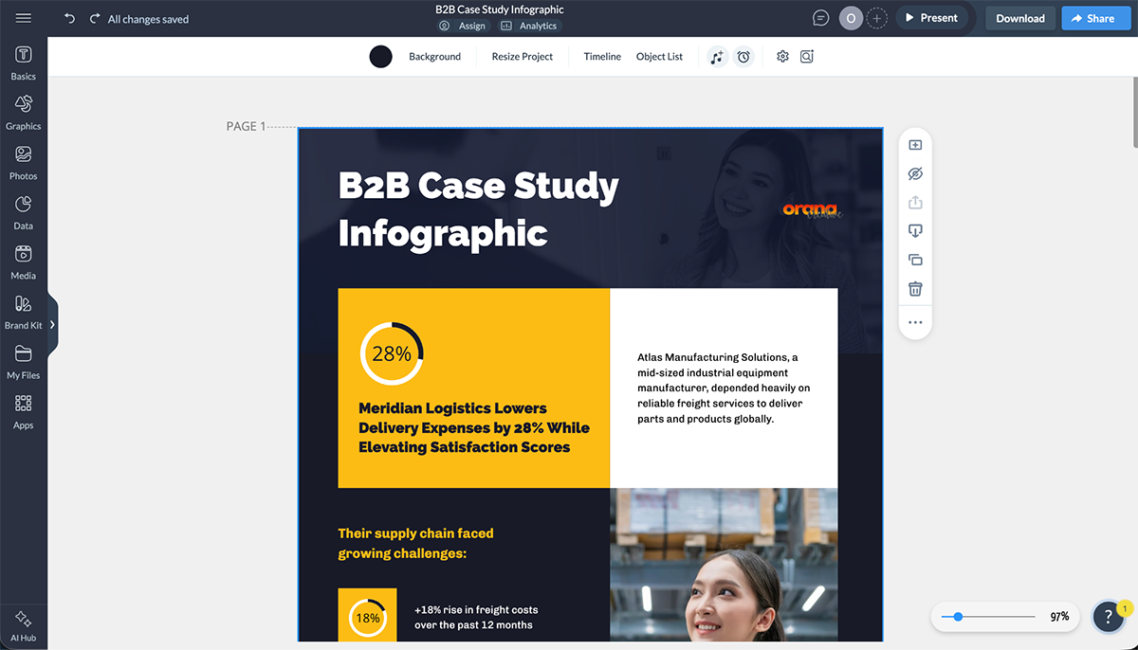Switch to the Timeline tab
This screenshot has width=1138, height=650.
[x=601, y=57]
